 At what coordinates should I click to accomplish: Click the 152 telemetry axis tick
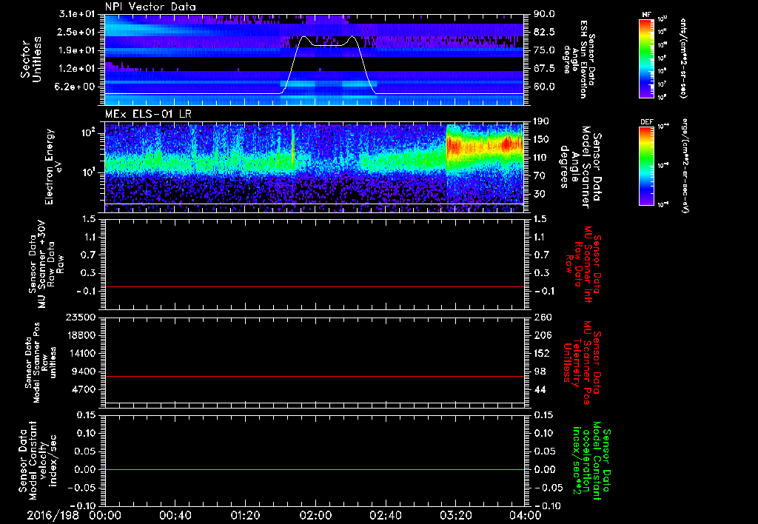[542, 353]
